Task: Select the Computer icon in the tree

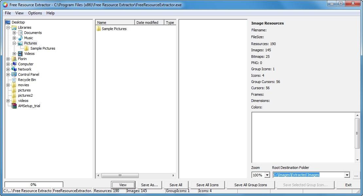Action: 14,64
